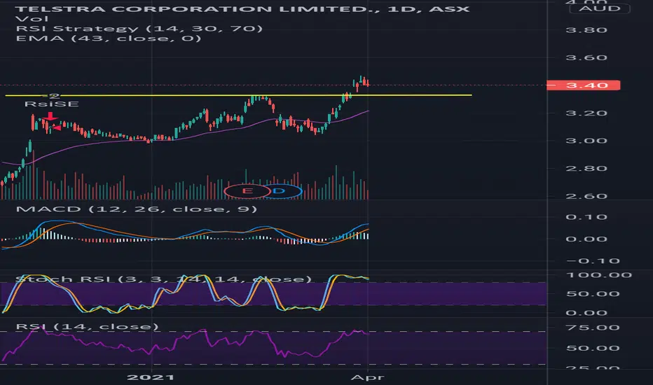
Task: Click the MACD 0.00 scale value
Action: [586, 239]
